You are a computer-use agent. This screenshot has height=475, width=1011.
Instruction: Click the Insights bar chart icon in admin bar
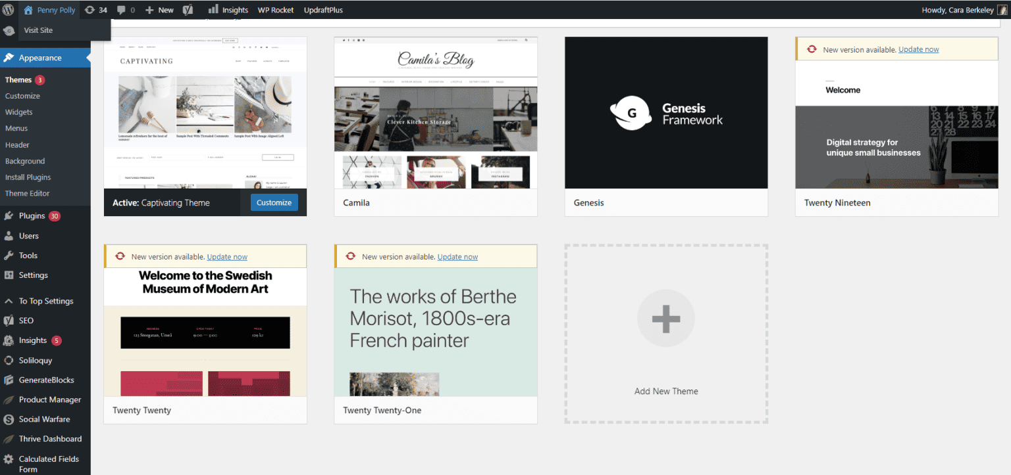[x=213, y=10]
